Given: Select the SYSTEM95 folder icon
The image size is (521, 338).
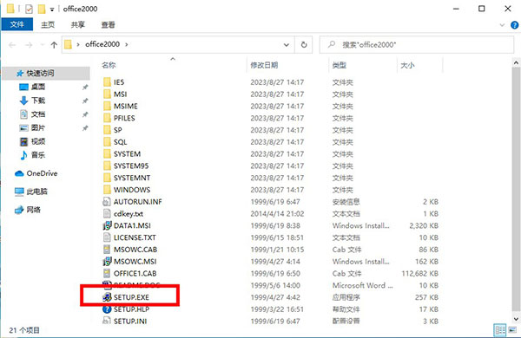Looking at the screenshot, I should click(107, 166).
